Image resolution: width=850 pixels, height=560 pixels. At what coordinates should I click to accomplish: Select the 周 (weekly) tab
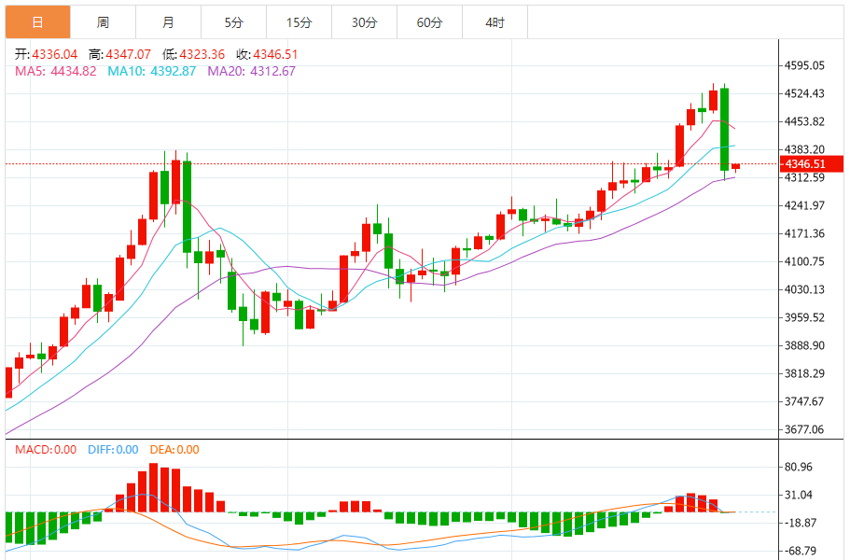coord(103,22)
